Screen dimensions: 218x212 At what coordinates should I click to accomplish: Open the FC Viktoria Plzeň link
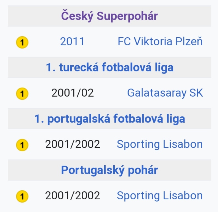160,41
